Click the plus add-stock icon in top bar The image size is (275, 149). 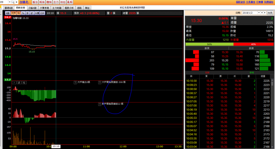pyautogui.click(x=16, y=2)
